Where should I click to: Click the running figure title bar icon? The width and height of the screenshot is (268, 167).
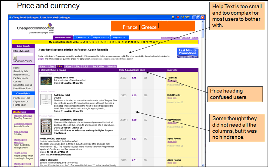pos(183,17)
